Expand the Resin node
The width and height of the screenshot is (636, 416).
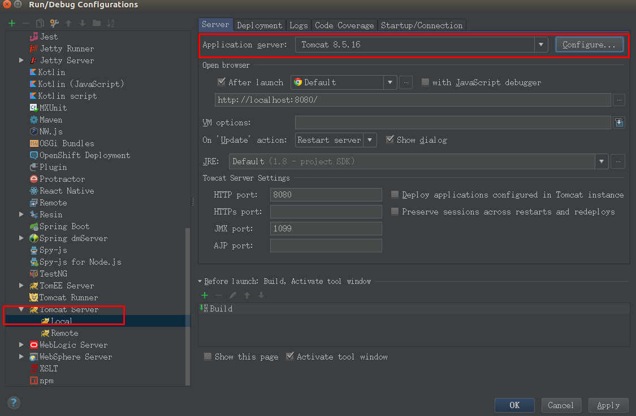point(21,214)
